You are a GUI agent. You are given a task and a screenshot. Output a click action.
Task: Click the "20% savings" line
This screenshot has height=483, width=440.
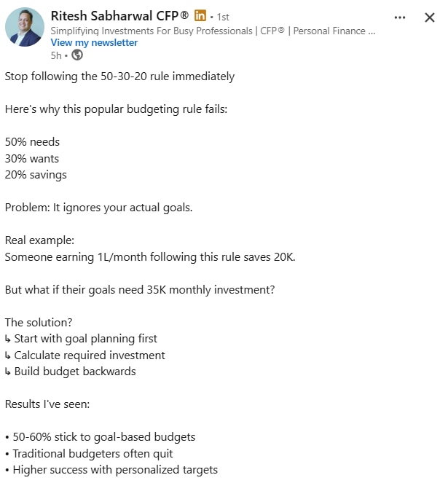click(x=36, y=175)
